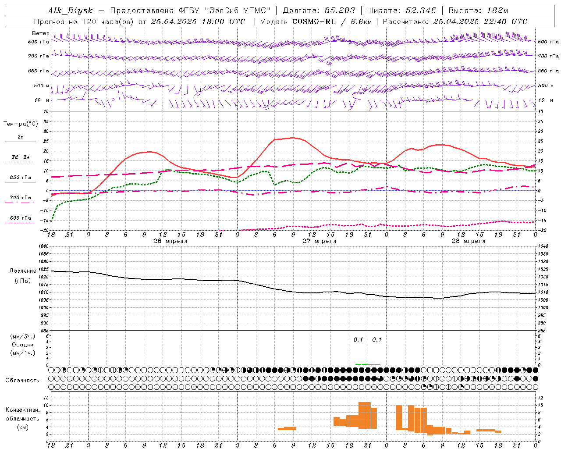Click the 'Широта: 52.346' value
561x449 pixels.
[x=401, y=11]
